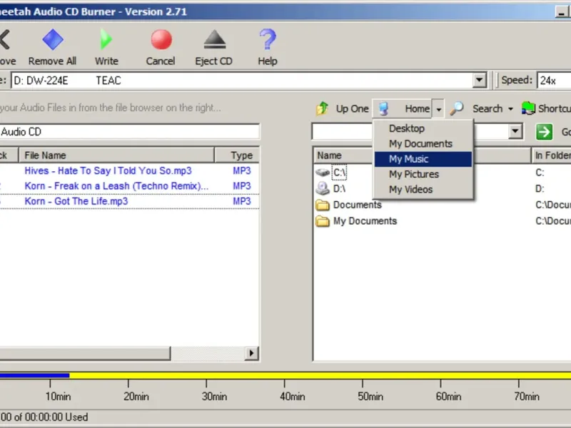Click the red Cancel icon
The height and width of the screenshot is (428, 571).
161,39
